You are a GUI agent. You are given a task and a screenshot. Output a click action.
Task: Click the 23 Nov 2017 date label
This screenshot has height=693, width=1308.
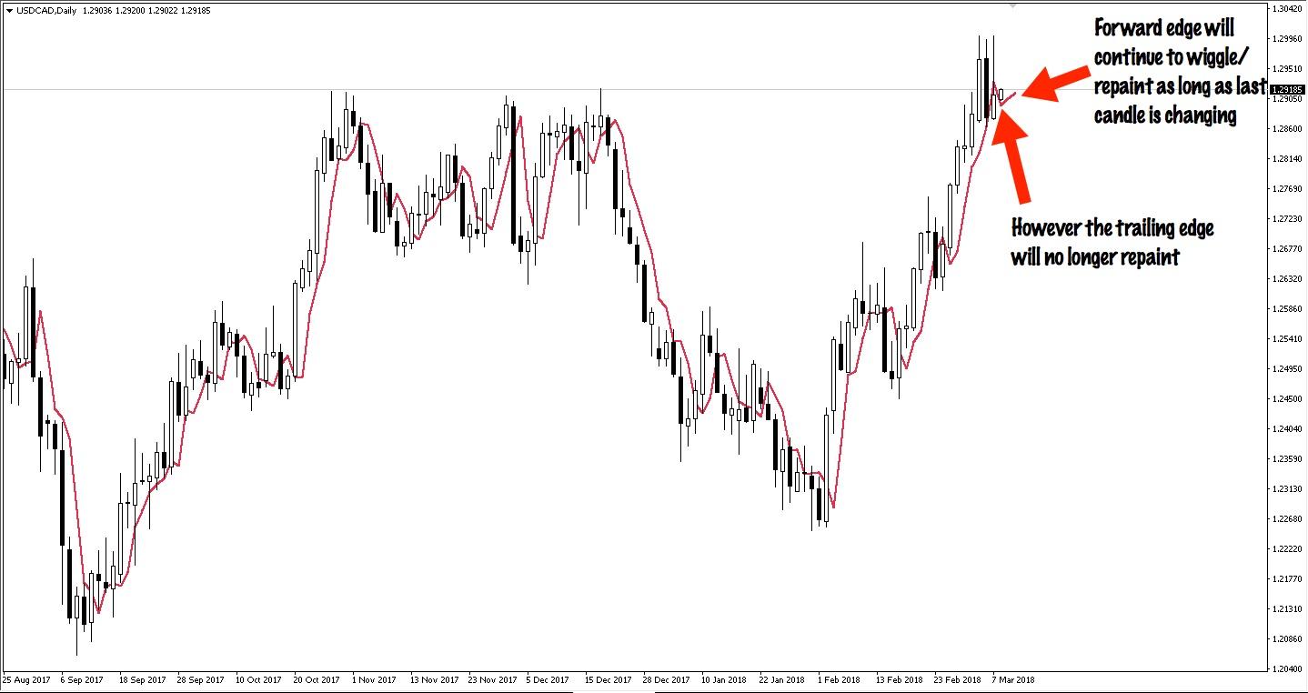click(491, 679)
